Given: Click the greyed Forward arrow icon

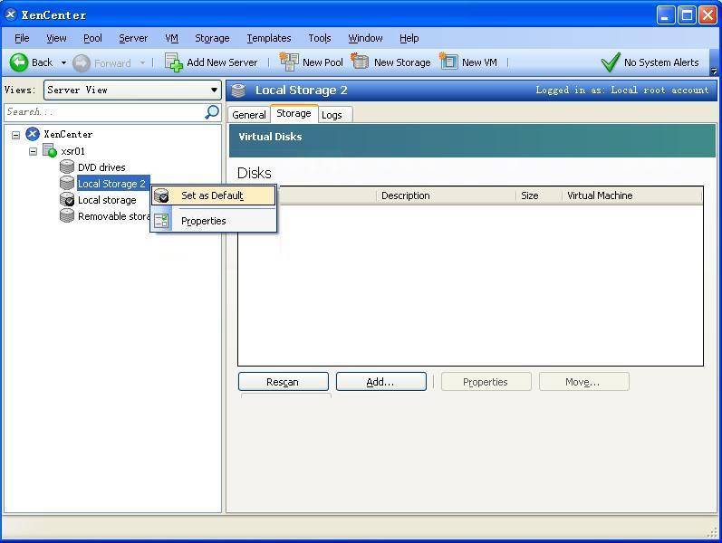Looking at the screenshot, I should pyautogui.click(x=82, y=63).
